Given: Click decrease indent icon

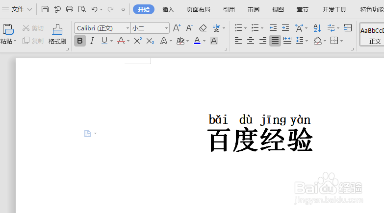Looking at the screenshot, I should coord(273,28).
